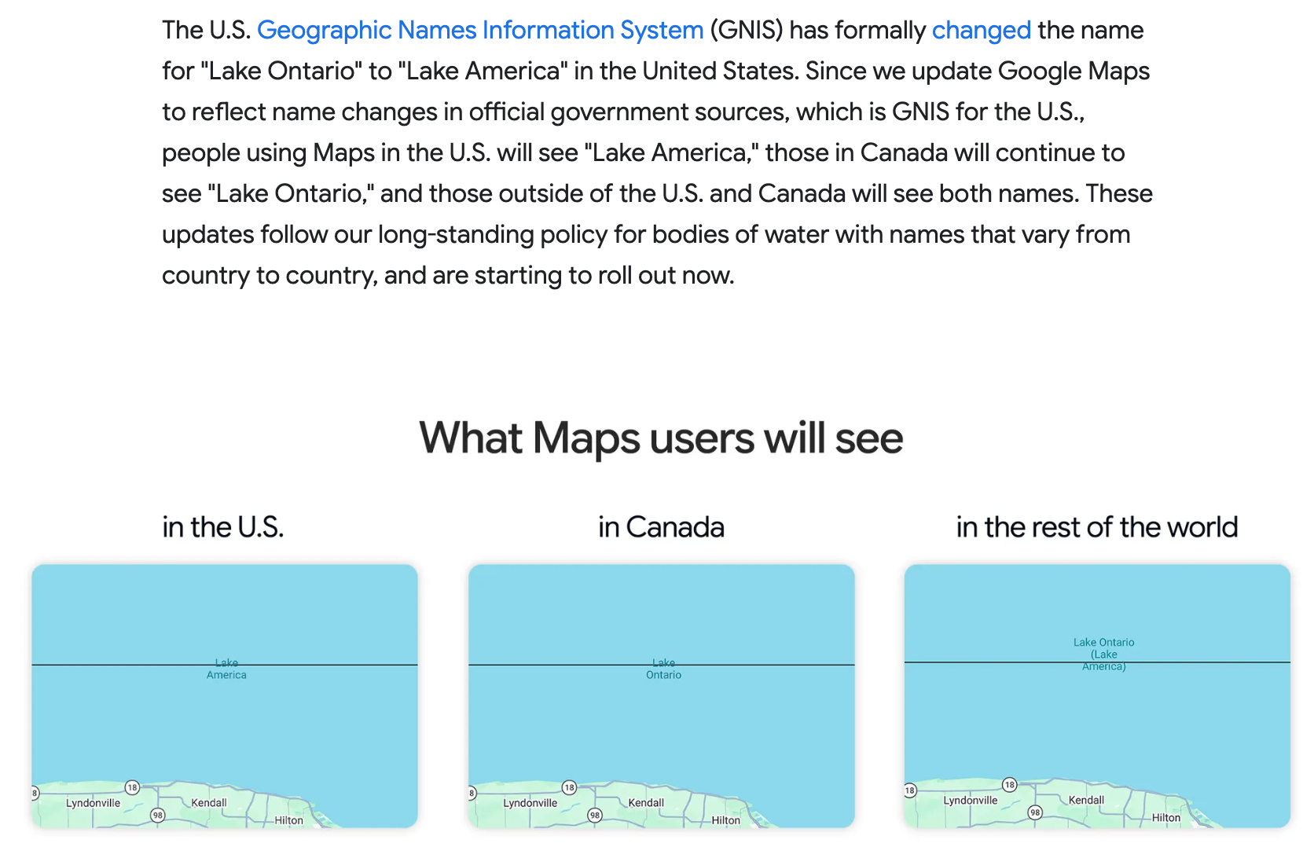Click Lyndonville in the Canada map
Screen dimensions: 1314x847
(x=530, y=803)
